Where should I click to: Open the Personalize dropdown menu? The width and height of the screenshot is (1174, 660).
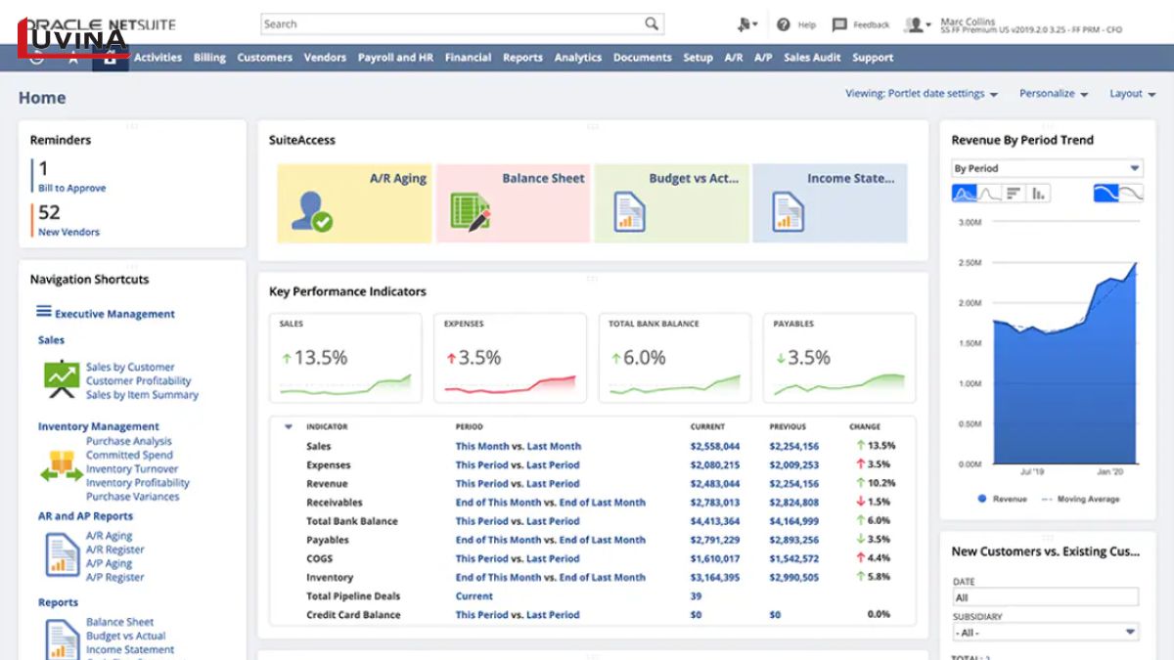[x=1053, y=94]
